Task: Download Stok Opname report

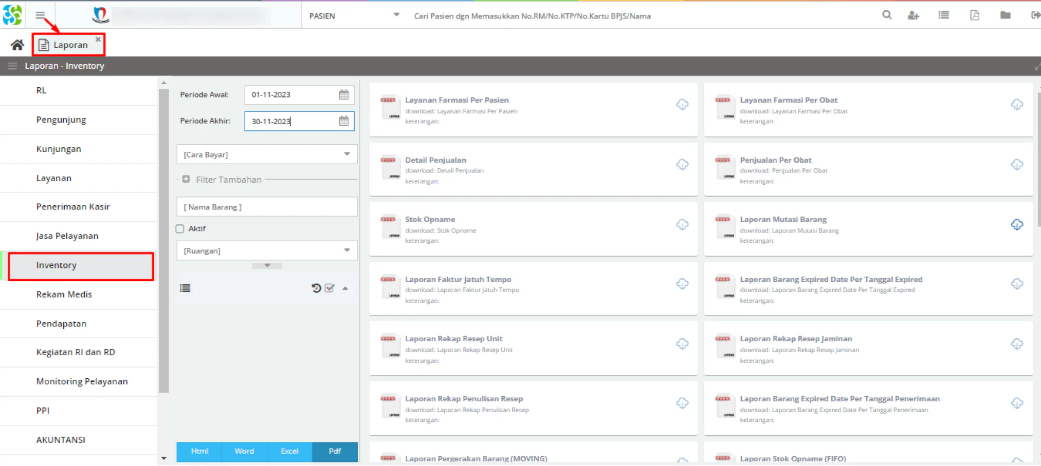Action: click(682, 225)
